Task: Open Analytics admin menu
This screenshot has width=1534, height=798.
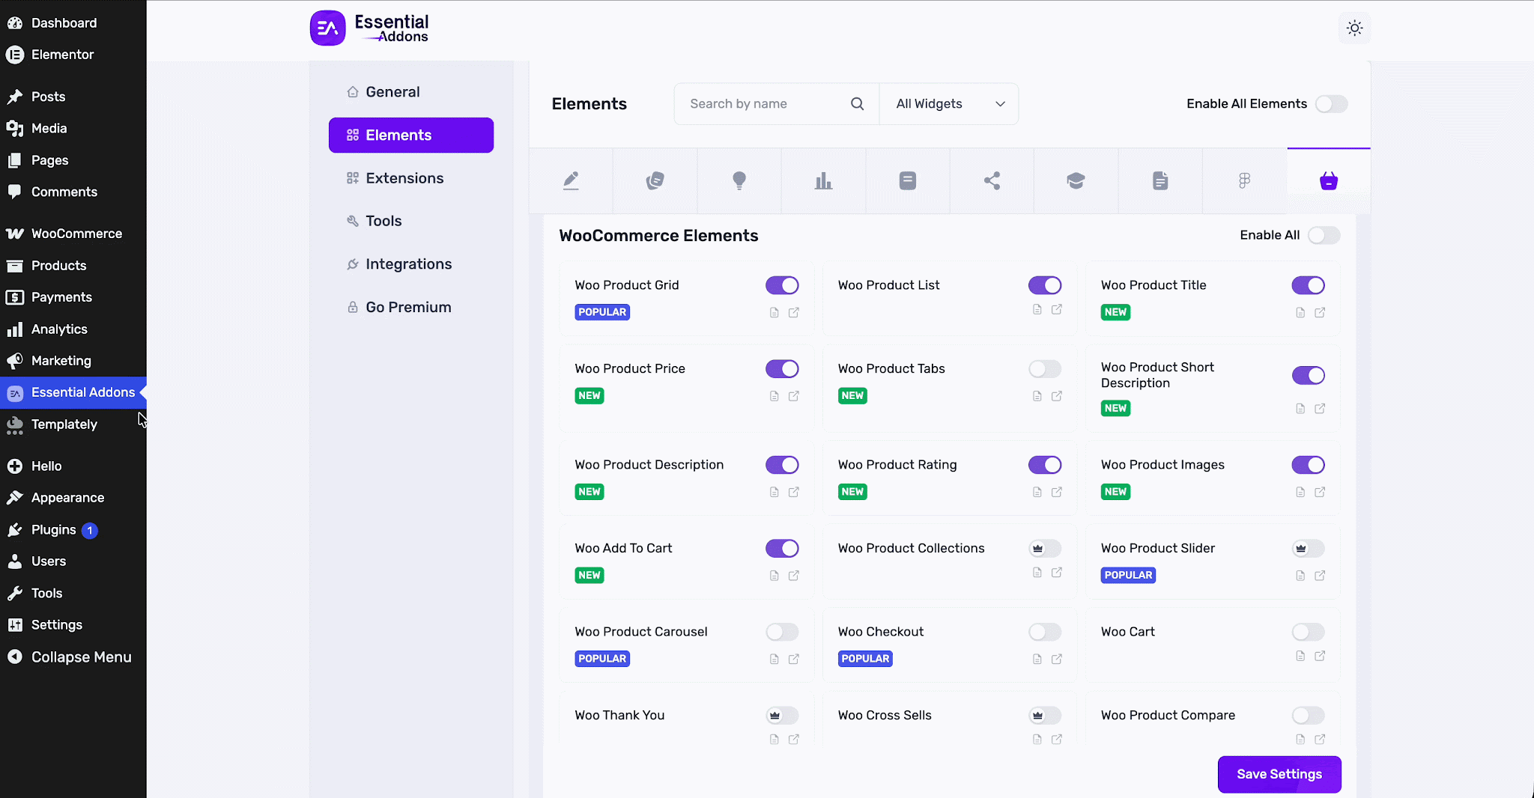Action: [73, 329]
